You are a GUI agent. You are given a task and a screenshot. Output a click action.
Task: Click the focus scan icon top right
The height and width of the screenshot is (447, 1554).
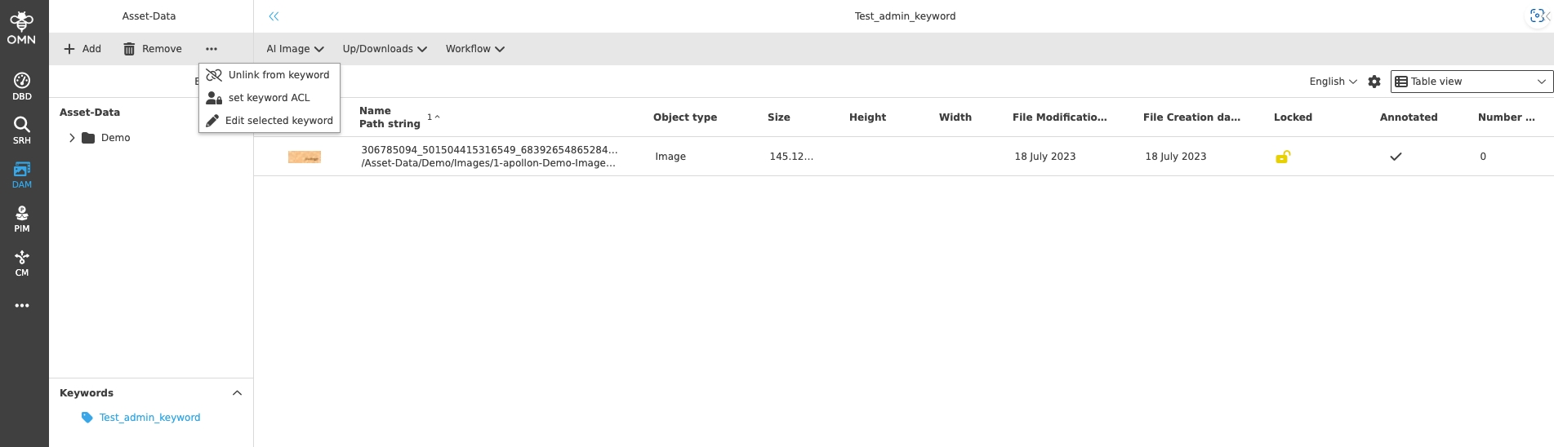click(1537, 16)
